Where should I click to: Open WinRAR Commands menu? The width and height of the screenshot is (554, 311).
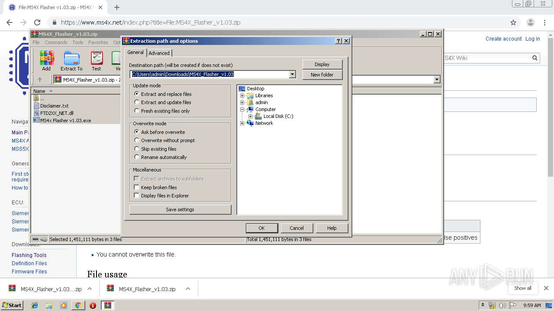pos(56,42)
